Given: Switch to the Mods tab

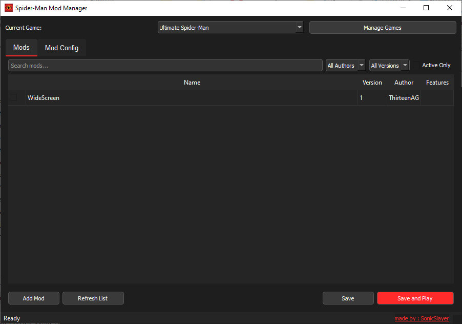Looking at the screenshot, I should click(x=21, y=48).
